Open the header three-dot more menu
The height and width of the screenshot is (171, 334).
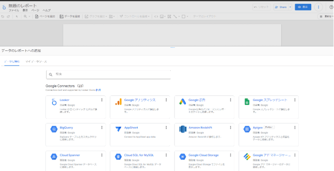[x=319, y=7]
